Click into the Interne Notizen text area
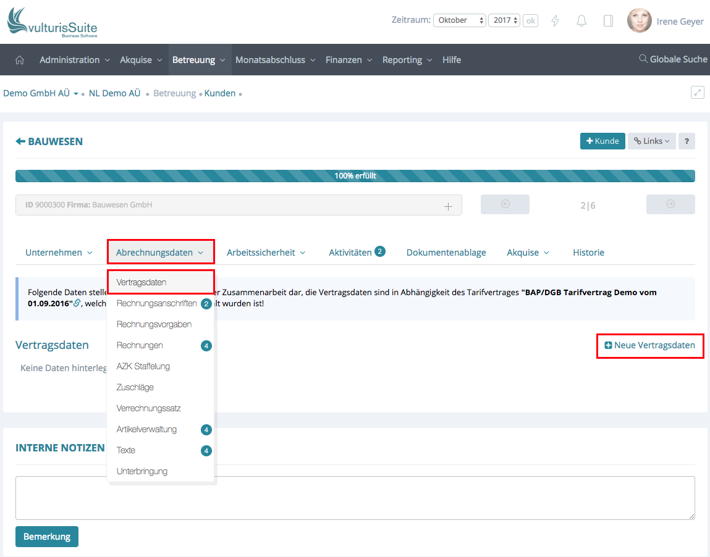The width and height of the screenshot is (710, 557). point(355,498)
